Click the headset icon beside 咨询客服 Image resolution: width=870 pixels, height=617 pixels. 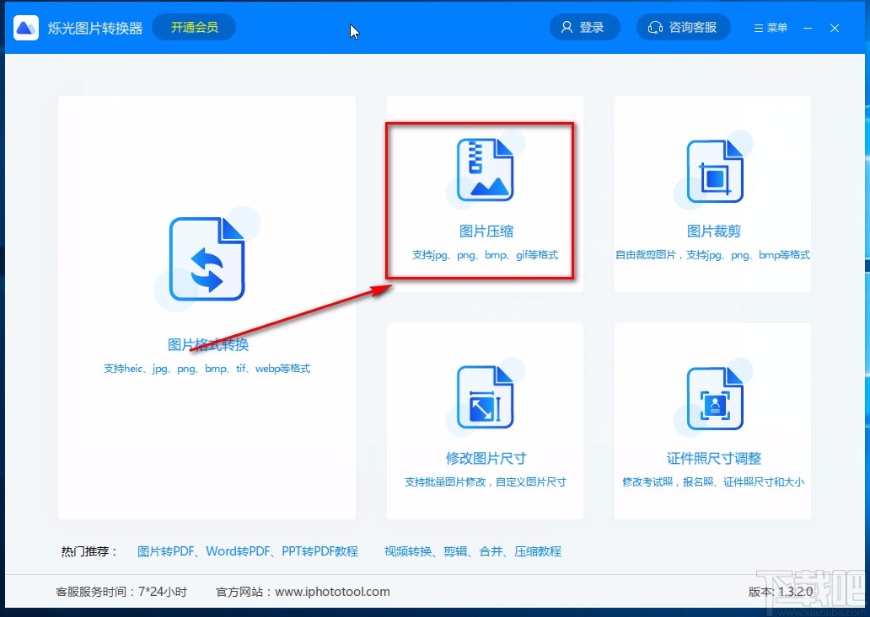656,26
